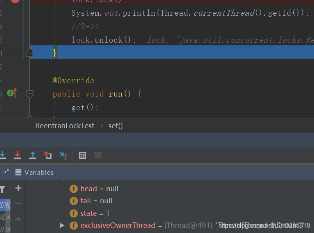Select the ReentranLockTest breadcrumb
Screen dimensions: 314x233
click(x=65, y=125)
